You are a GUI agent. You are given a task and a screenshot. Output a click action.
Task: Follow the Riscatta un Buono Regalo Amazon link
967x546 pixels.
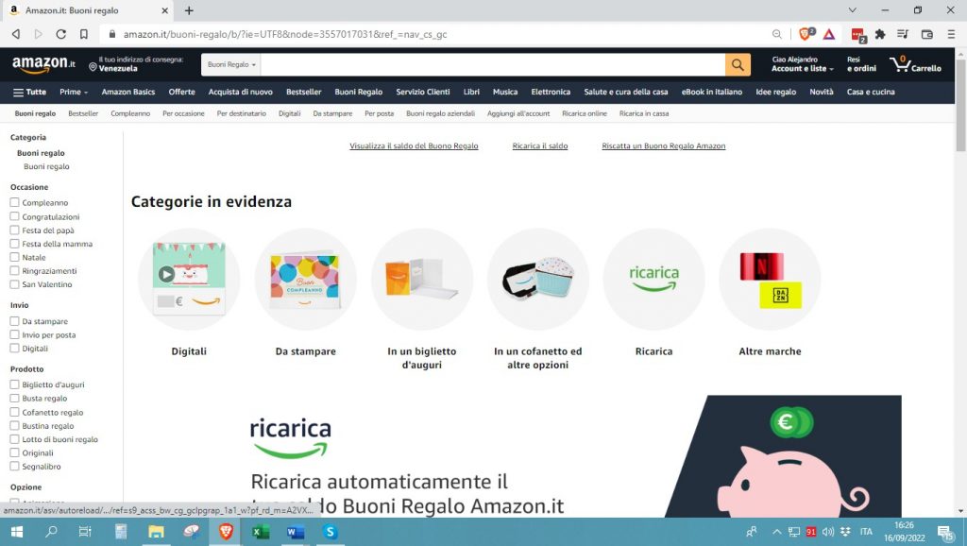pyautogui.click(x=663, y=145)
